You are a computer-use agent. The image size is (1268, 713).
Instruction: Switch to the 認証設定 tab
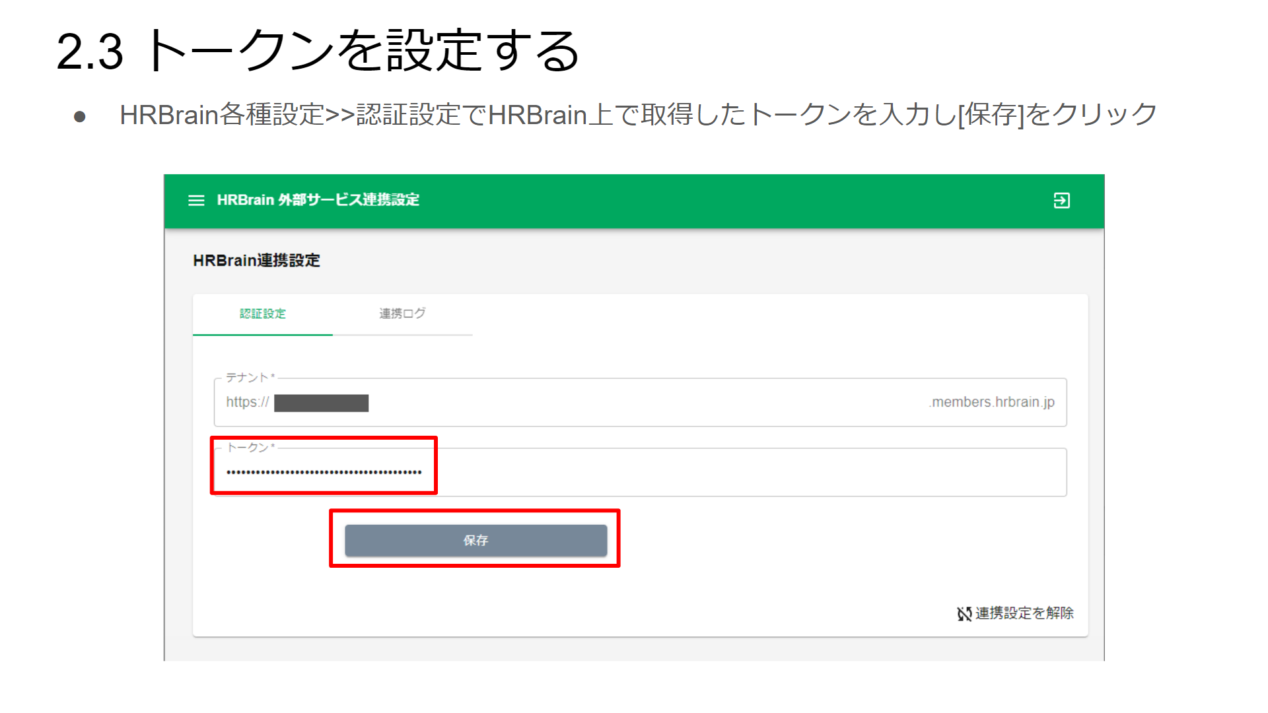click(263, 314)
